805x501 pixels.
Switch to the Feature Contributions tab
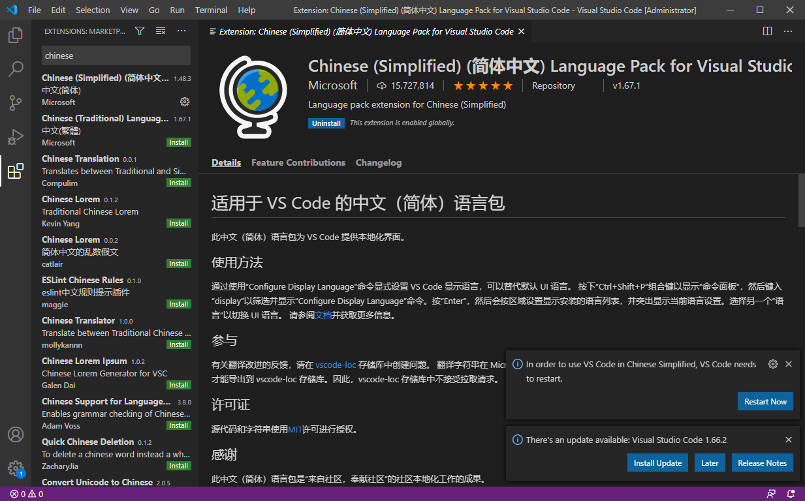pos(298,162)
